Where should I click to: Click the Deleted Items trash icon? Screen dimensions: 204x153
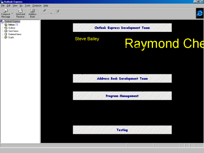(x=6, y=34)
